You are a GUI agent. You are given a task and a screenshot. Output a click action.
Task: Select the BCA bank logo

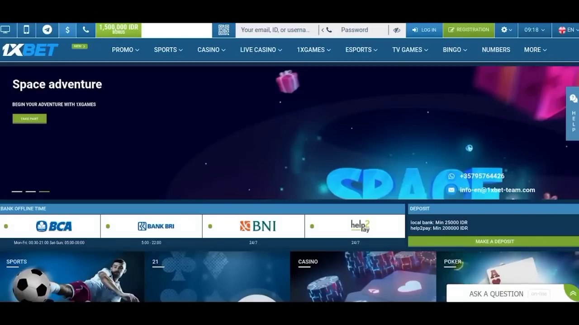pyautogui.click(x=54, y=226)
